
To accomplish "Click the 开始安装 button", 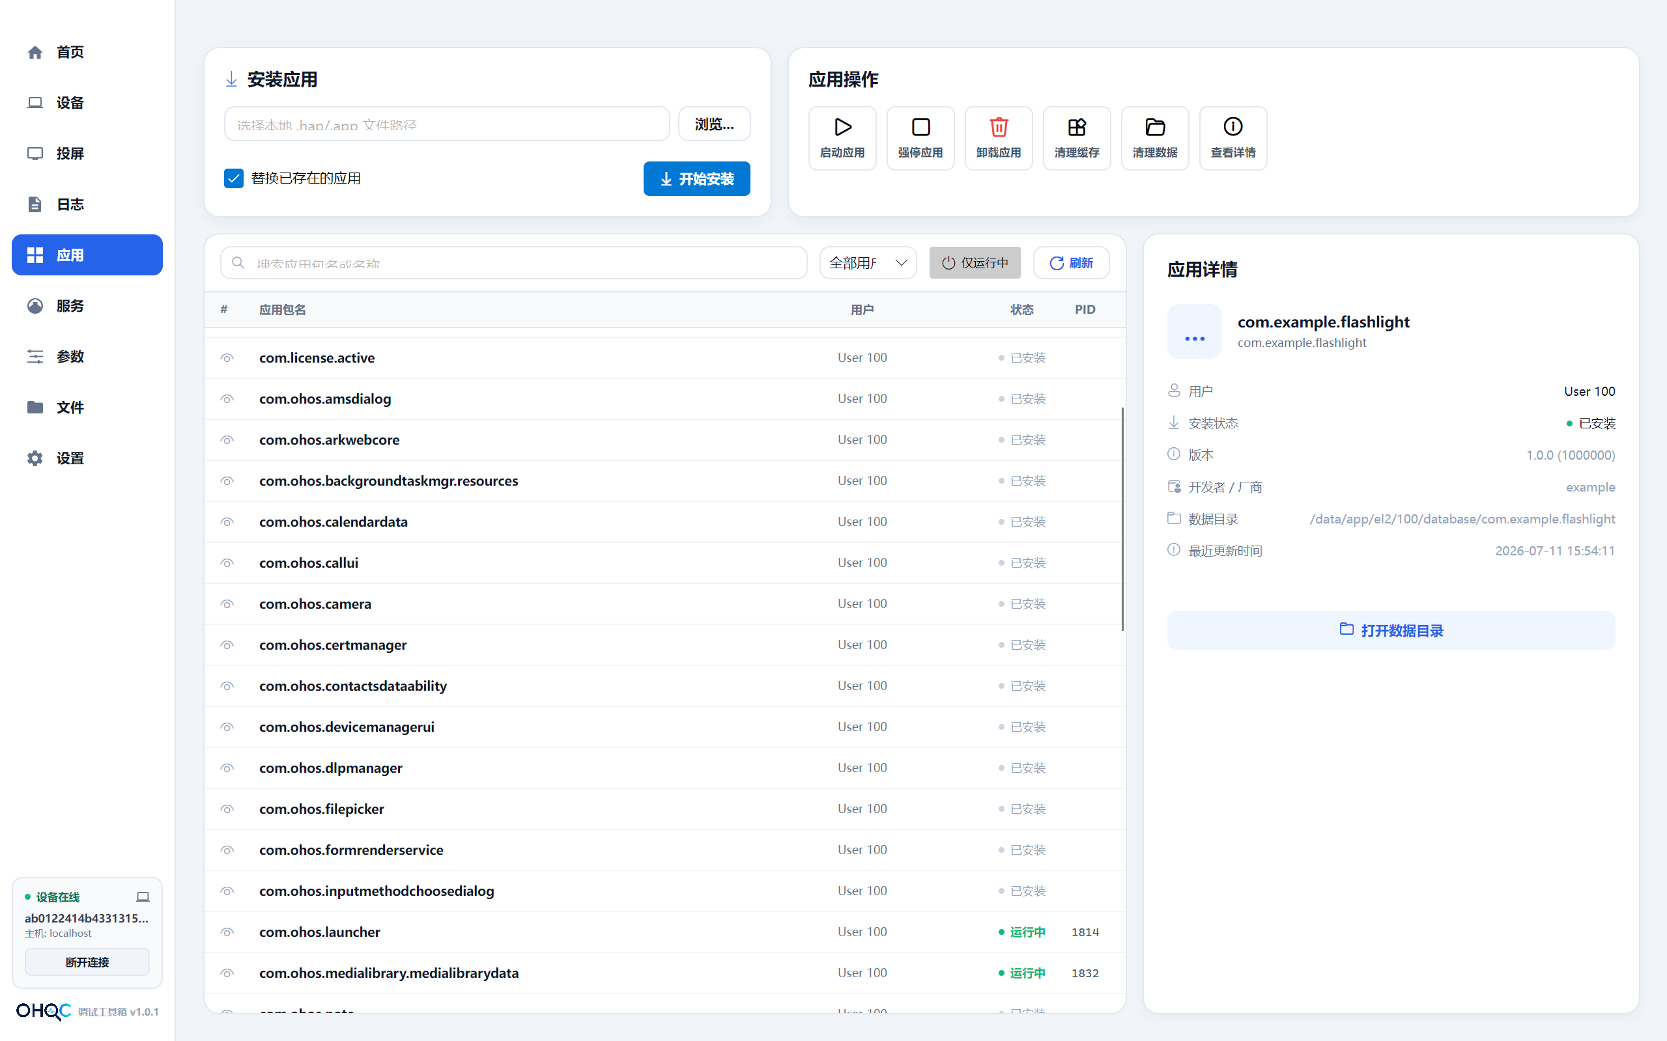I will coord(696,179).
